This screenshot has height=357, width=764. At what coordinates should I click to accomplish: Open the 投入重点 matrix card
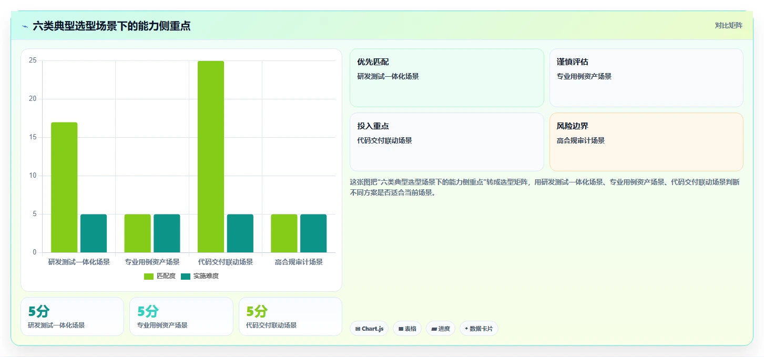(x=447, y=142)
